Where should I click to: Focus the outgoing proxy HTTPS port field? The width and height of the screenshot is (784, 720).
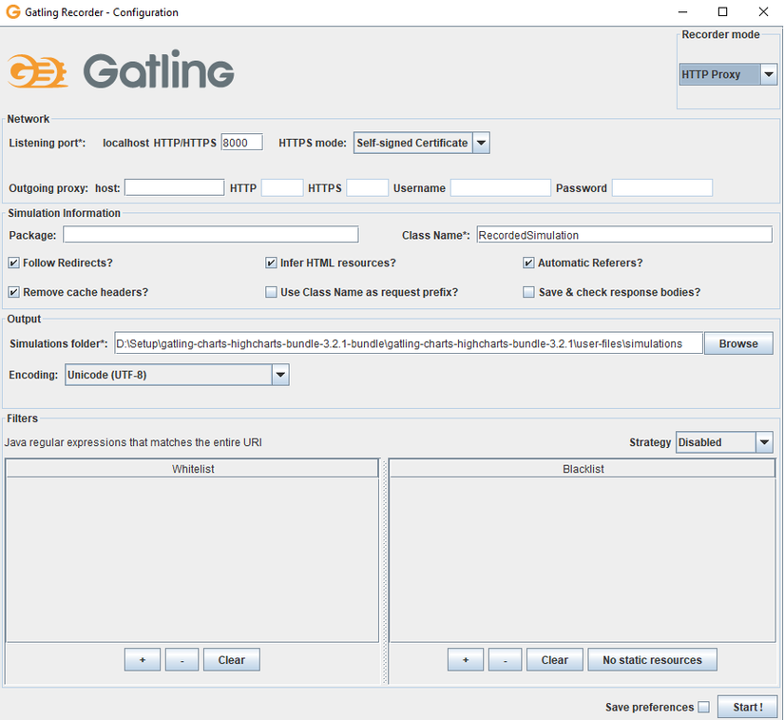367,187
